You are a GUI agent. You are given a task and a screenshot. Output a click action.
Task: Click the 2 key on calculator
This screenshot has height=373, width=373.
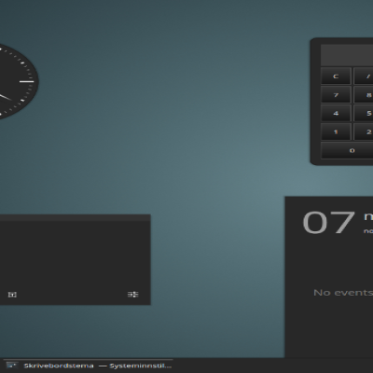[x=363, y=131]
